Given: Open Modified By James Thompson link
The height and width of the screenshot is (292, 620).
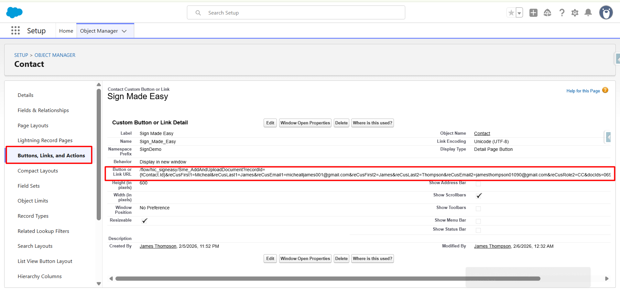Looking at the screenshot, I should pyautogui.click(x=493, y=246).
